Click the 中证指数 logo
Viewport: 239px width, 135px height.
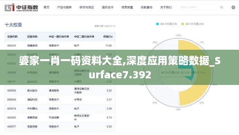(x=21, y=8)
